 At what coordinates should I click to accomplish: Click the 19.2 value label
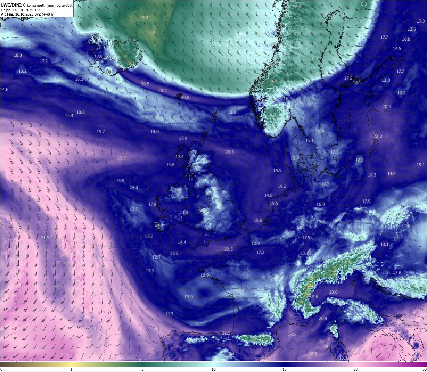[x=282, y=186]
